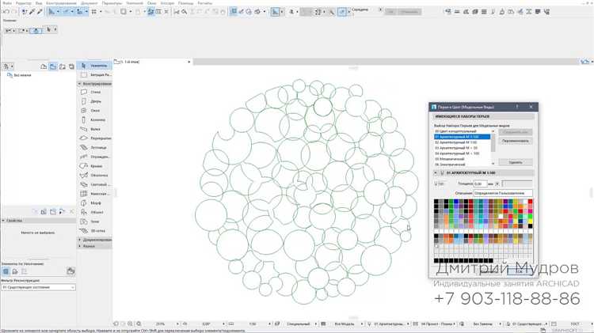The image size is (594, 333).
Task: Select pen set 00 Цвет концептуальный
Action: click(x=463, y=131)
